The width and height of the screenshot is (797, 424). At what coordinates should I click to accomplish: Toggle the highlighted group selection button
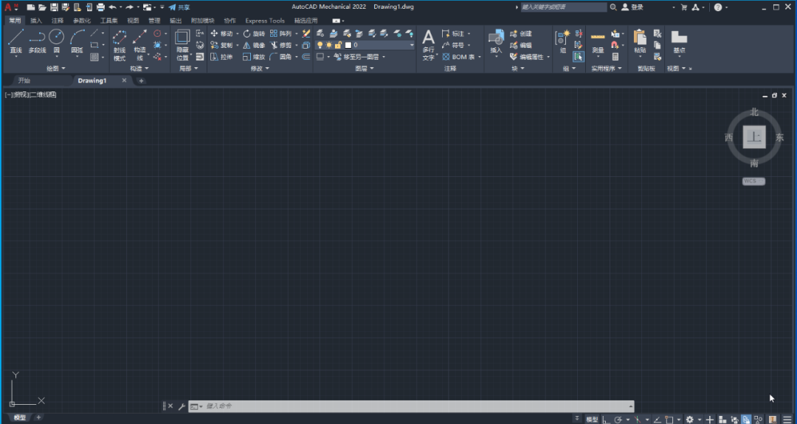click(578, 57)
